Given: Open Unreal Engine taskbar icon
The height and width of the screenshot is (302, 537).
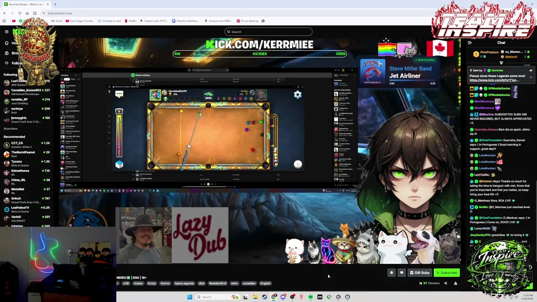Looking at the screenshot, I should tap(338, 297).
